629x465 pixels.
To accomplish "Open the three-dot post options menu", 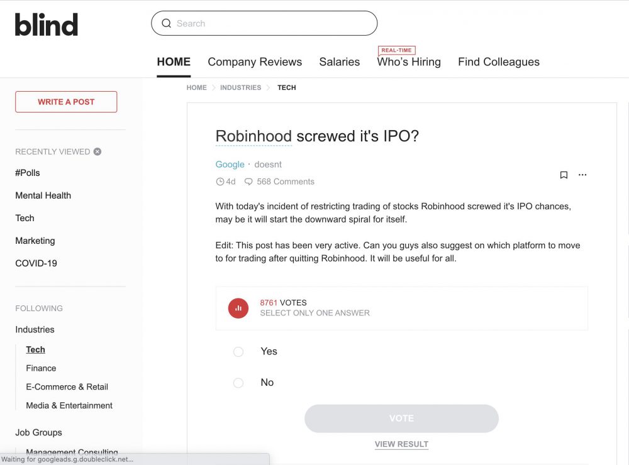I will coord(582,175).
